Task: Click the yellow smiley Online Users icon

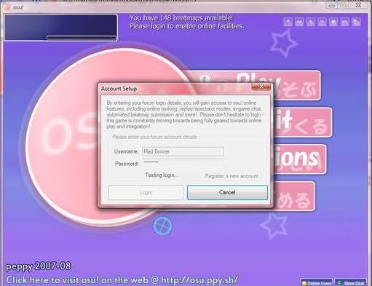Action: [304, 283]
